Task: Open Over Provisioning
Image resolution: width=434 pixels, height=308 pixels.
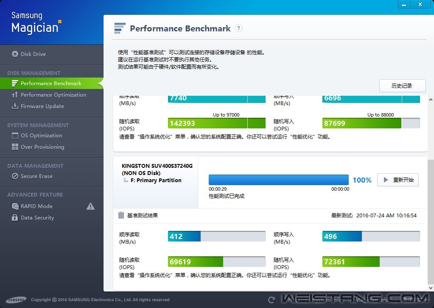Action: pos(51,147)
